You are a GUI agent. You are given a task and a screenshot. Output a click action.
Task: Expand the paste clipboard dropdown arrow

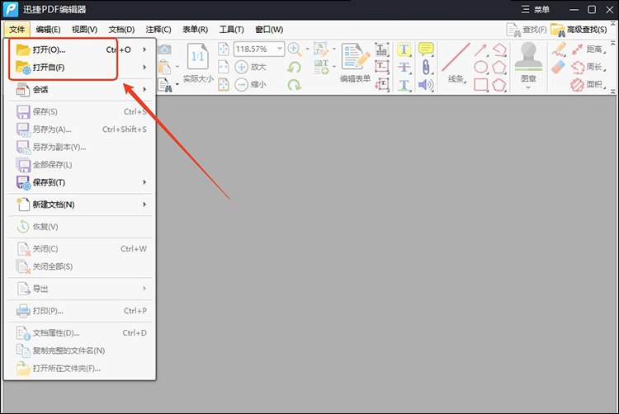[x=177, y=67]
